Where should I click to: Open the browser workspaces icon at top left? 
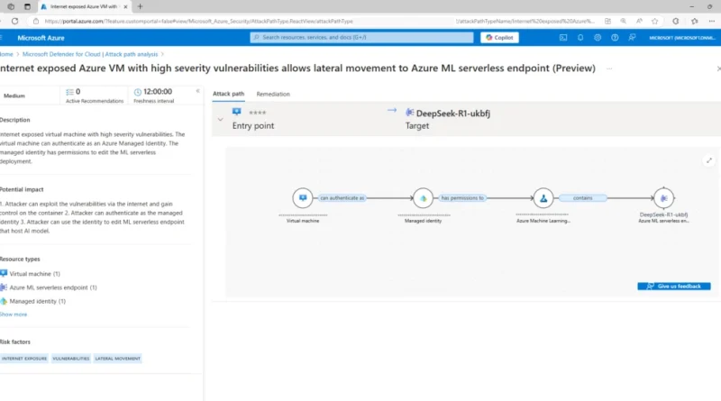point(11,6)
